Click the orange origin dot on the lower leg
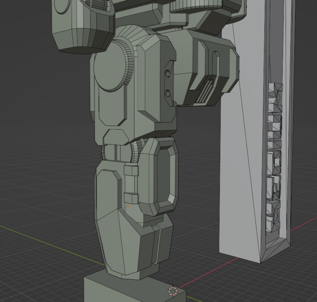Screen dimensions: 317x302 click(x=128, y=206)
